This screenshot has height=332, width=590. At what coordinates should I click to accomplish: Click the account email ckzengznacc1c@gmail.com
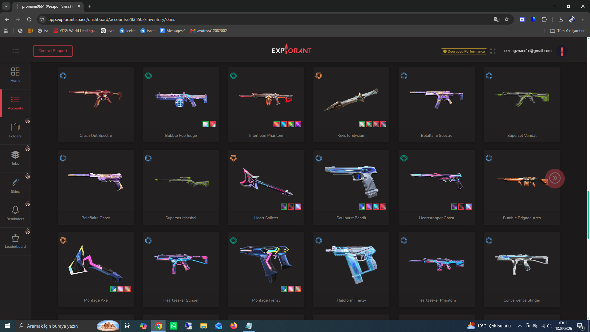pyautogui.click(x=527, y=51)
